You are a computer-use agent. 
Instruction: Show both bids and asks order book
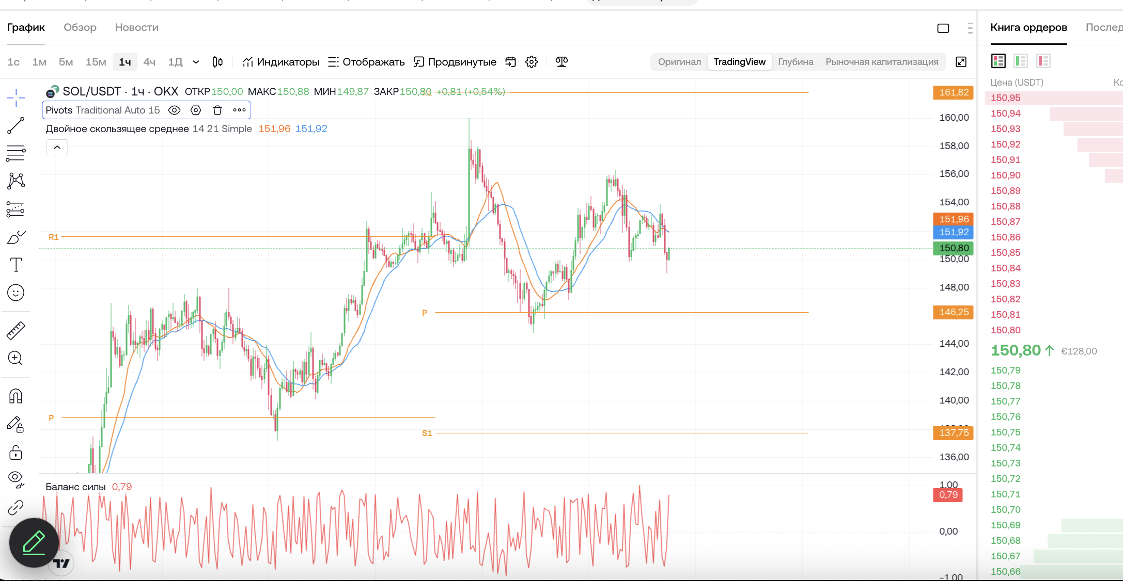tap(998, 61)
